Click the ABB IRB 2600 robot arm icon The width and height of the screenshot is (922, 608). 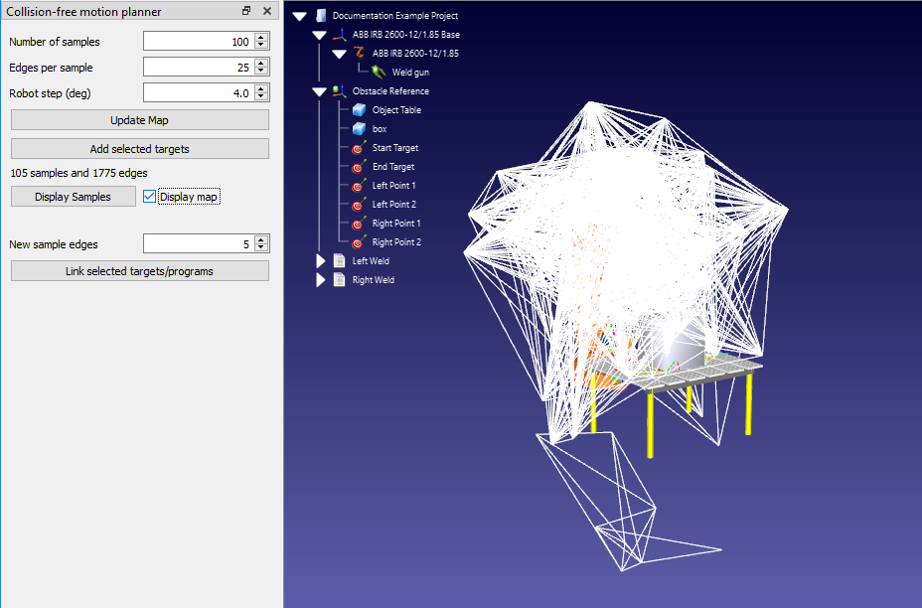click(x=359, y=54)
